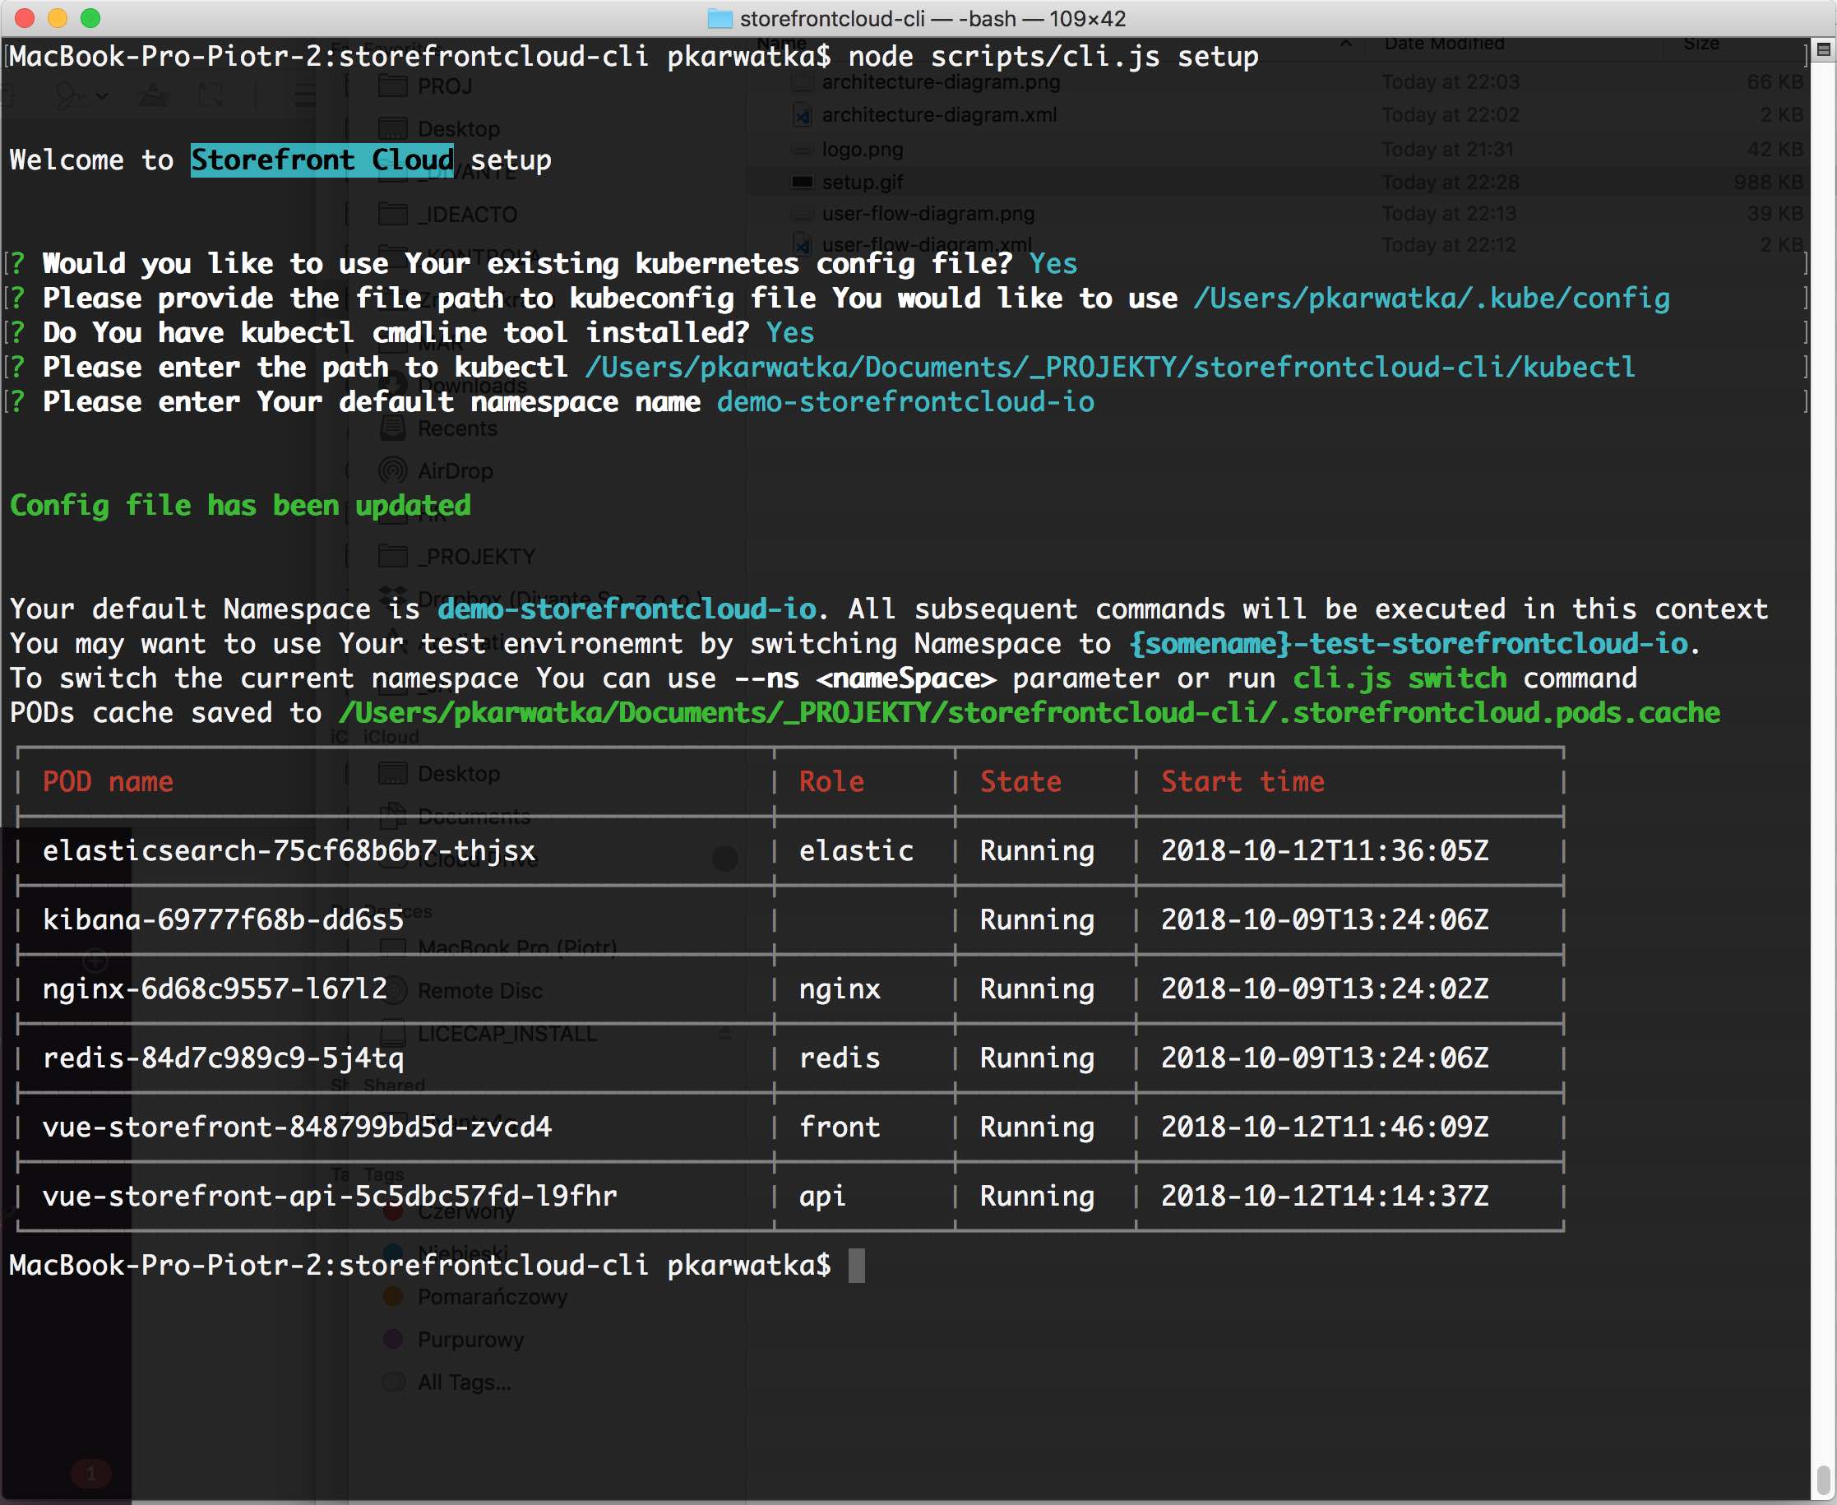Image resolution: width=1837 pixels, height=1505 pixels.
Task: Click the elasticsearch-75cf68b6b7-thjsx pod row
Action: pyautogui.click(x=289, y=851)
